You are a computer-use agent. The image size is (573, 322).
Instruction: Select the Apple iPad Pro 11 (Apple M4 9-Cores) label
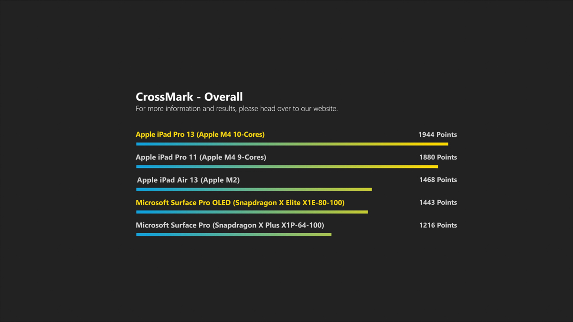tap(201, 157)
